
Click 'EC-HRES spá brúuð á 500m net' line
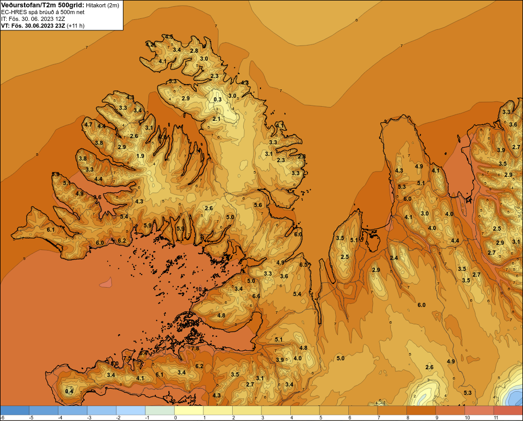pos(43,12)
